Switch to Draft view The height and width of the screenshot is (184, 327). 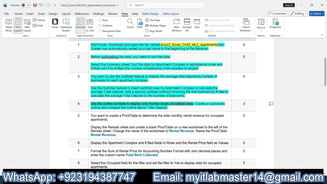coord(38,26)
